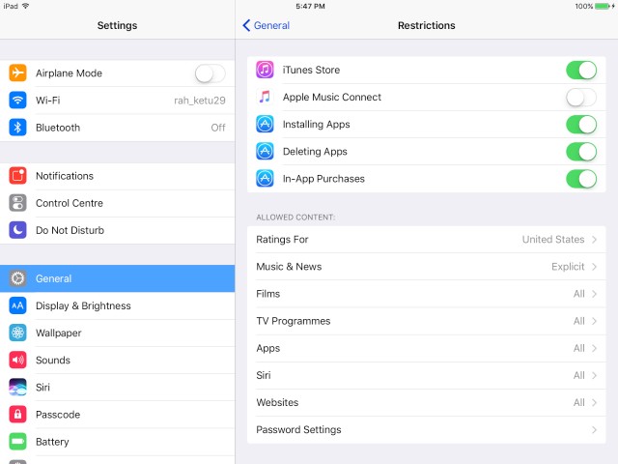Disable the Deleting Apps switch
618x464 pixels.
pyautogui.click(x=581, y=152)
